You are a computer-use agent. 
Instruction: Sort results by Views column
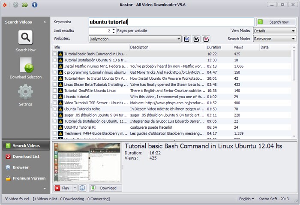click(246, 47)
